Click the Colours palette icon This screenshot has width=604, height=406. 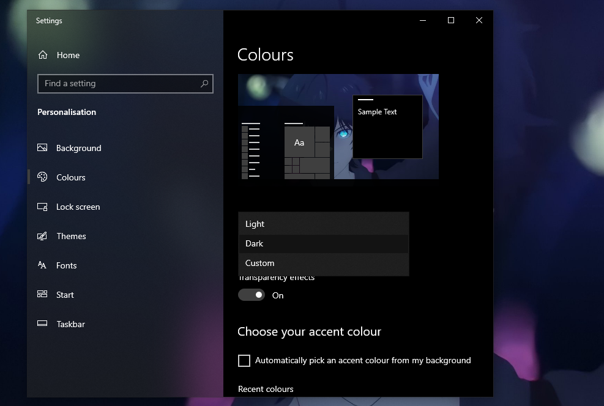coord(42,177)
